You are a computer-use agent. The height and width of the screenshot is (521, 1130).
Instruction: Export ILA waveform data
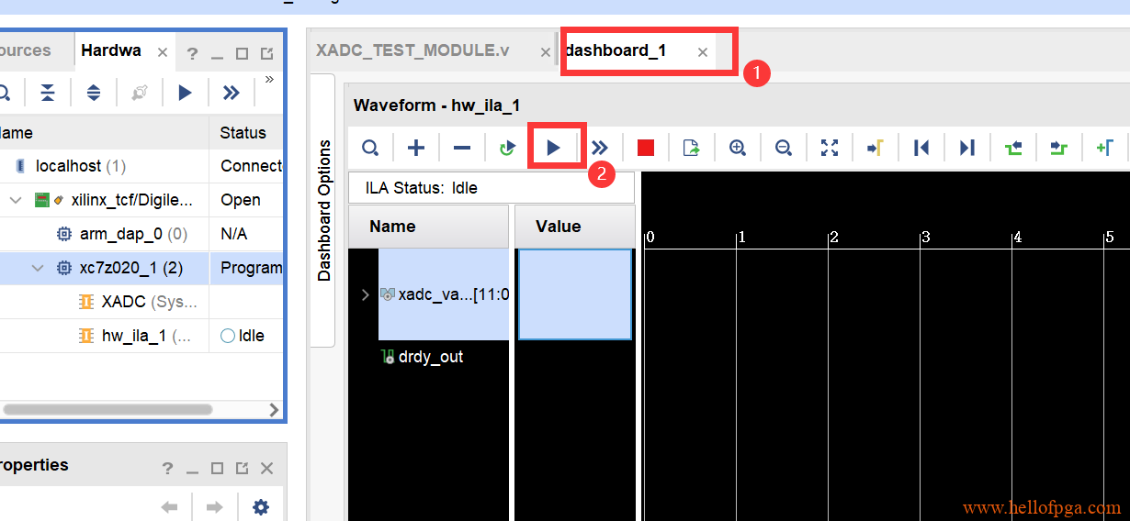691,148
